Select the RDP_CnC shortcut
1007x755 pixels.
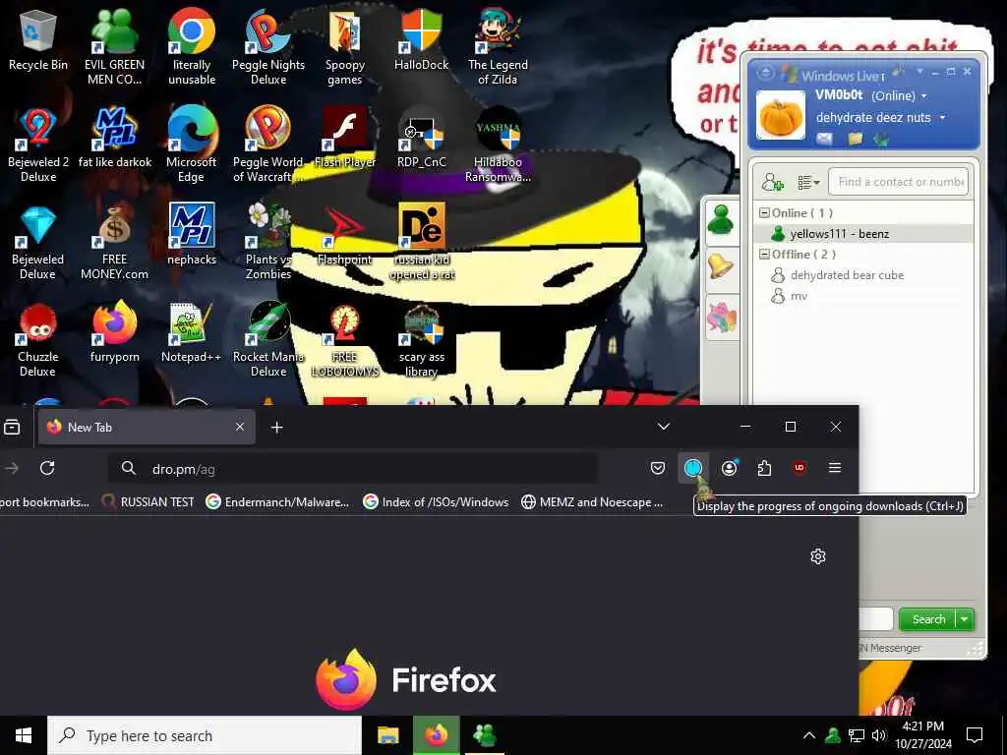[x=421, y=139]
